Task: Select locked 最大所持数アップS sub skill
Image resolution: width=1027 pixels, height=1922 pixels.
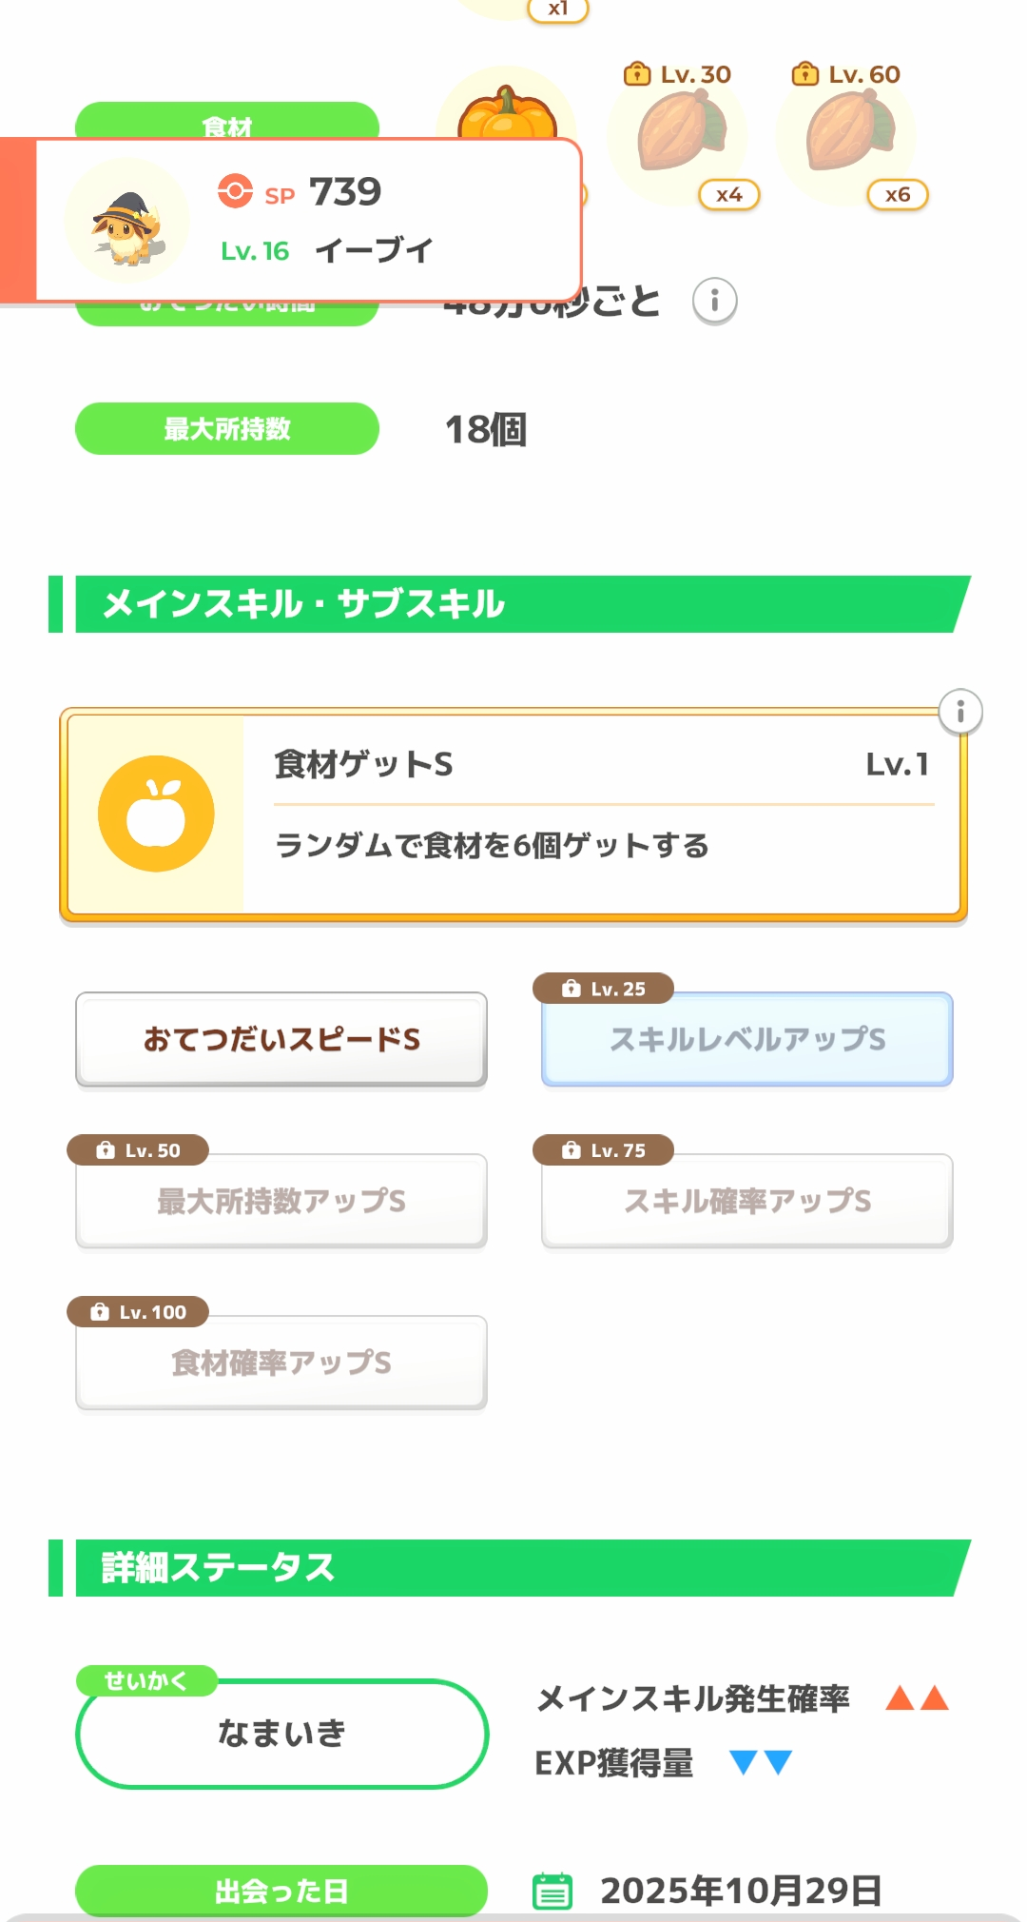Action: point(281,1201)
